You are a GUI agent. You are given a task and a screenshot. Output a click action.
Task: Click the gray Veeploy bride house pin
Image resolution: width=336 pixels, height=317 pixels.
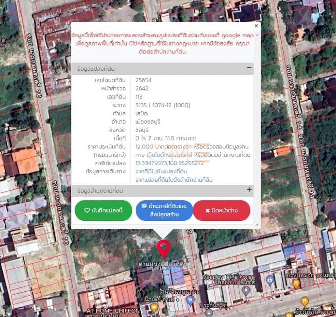246,290
